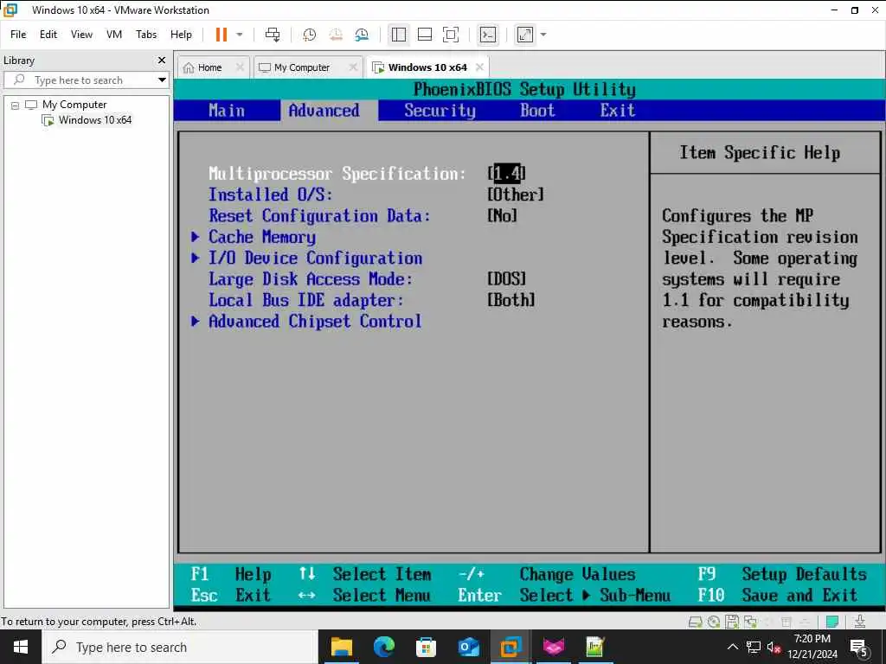Switch to the My Computer tab
Screen dimensions: 886x664
[302, 67]
